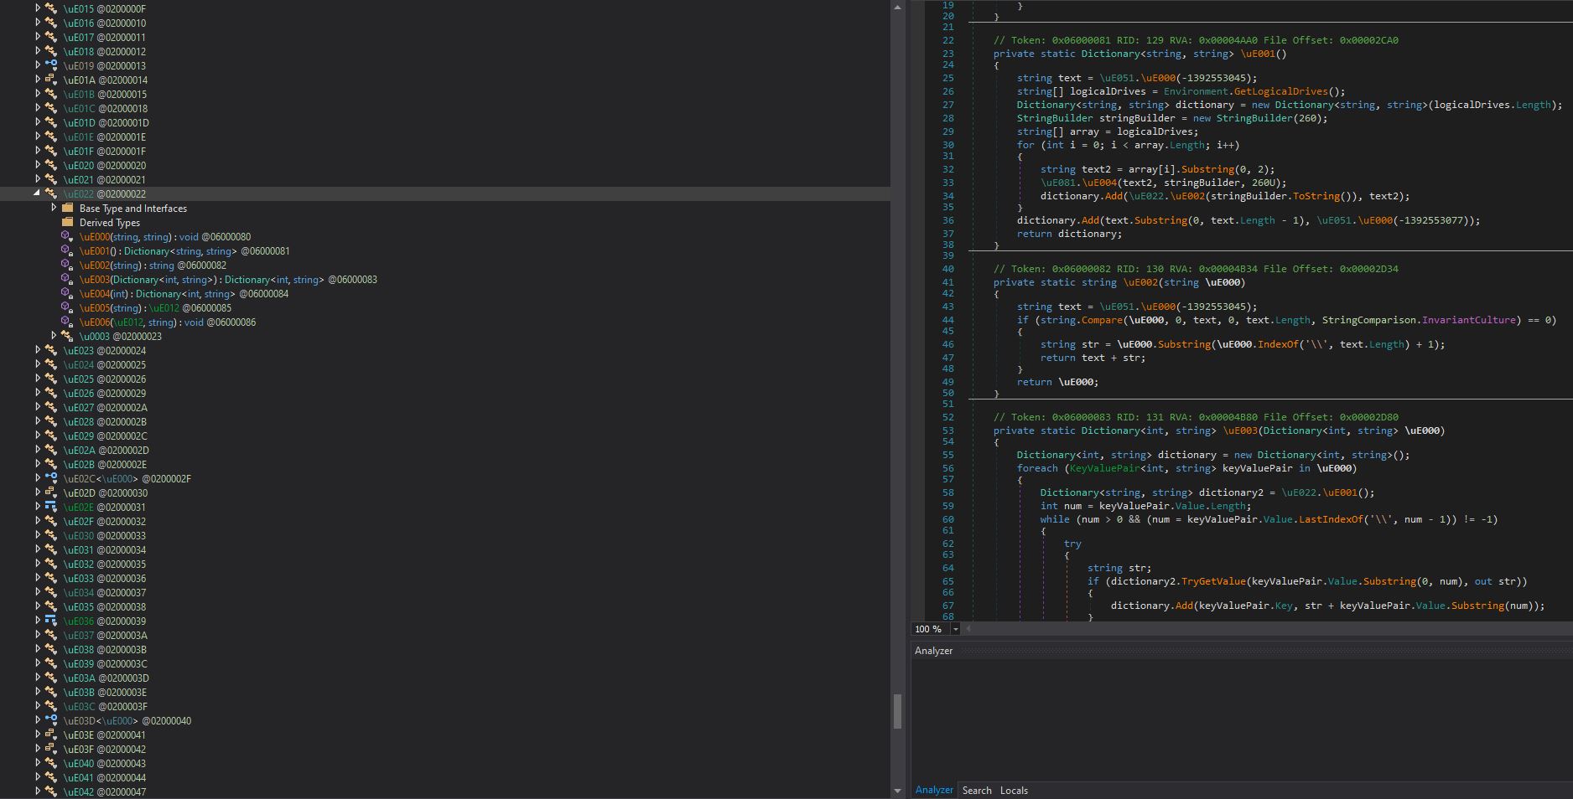Screen dimensions: 1573x799
Task: Open the 100 % zoom dropdown
Action: pyautogui.click(x=955, y=629)
